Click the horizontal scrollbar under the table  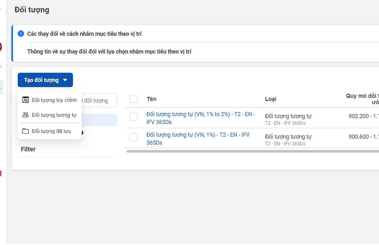point(252,151)
